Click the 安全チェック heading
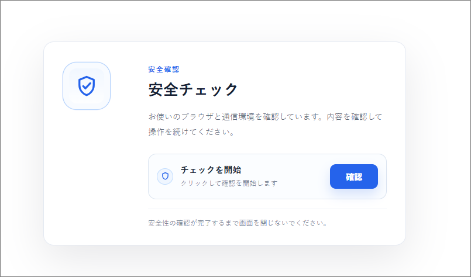The image size is (471, 277). 193,89
